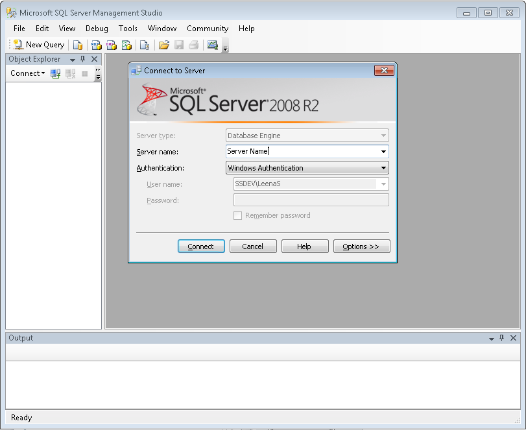526x430 pixels.
Task: Click the Cancel button
Action: pos(253,246)
